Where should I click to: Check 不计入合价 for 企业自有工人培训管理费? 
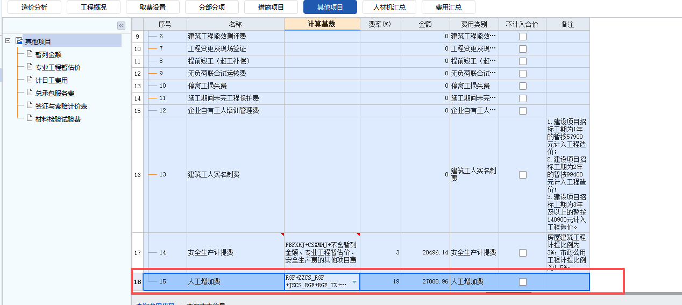click(522, 111)
